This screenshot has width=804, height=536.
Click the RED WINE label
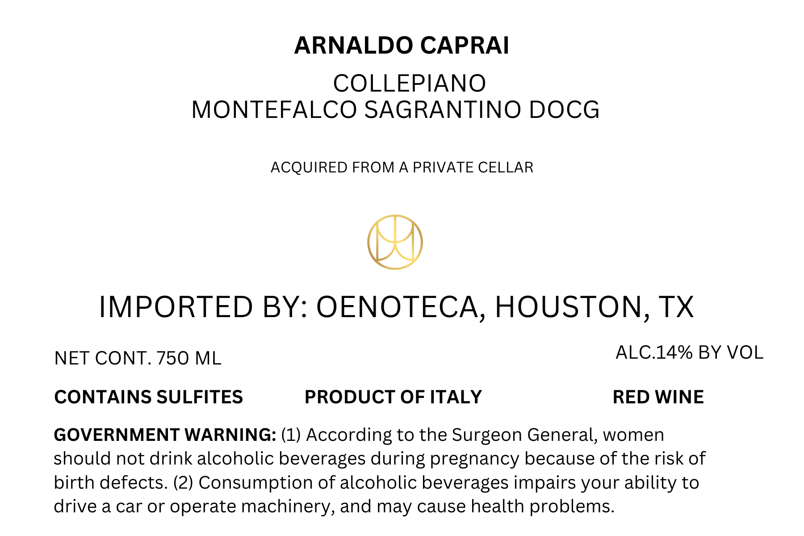pos(658,397)
